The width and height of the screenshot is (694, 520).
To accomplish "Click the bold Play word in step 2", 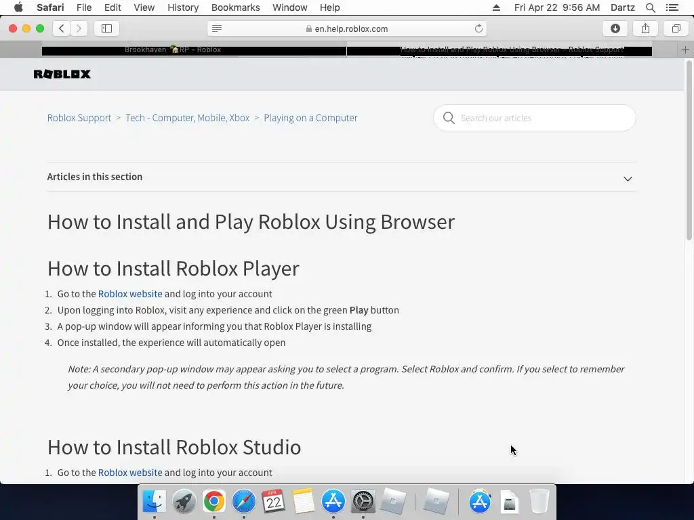I will pos(359,310).
